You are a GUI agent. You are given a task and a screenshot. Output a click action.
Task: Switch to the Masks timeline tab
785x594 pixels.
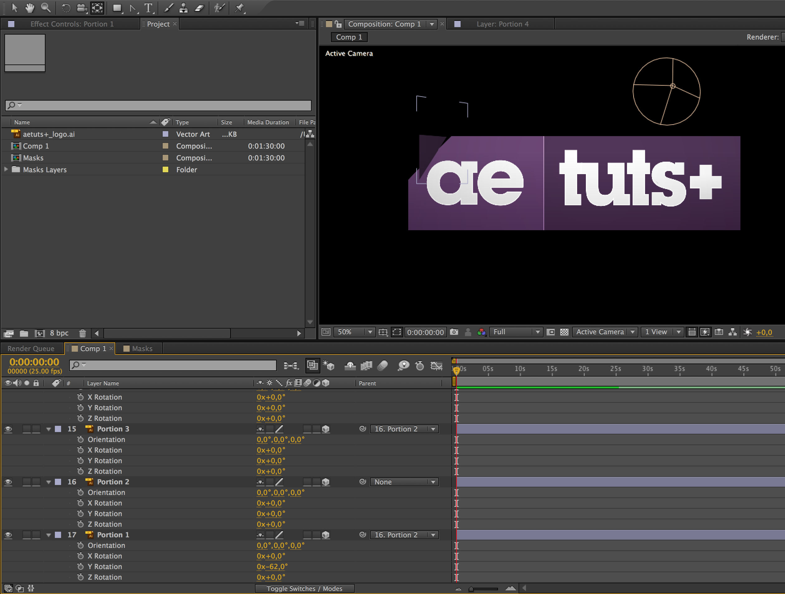(142, 349)
